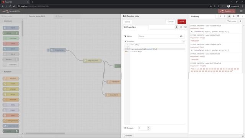Toggle the Enabled state of the node

click(128, 136)
